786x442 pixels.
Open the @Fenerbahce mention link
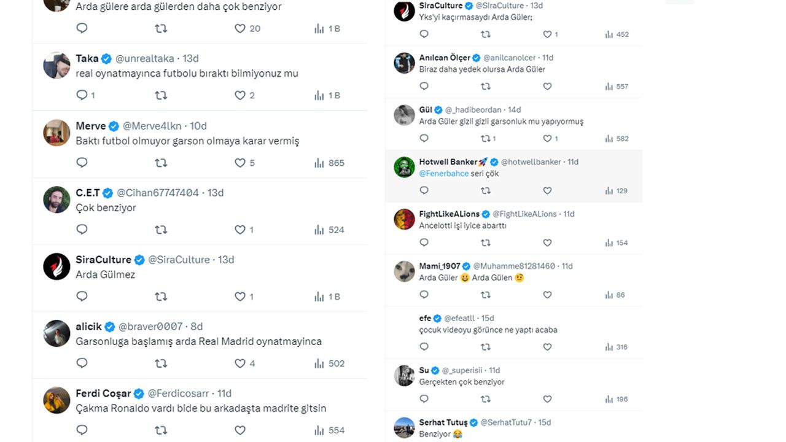(x=443, y=174)
